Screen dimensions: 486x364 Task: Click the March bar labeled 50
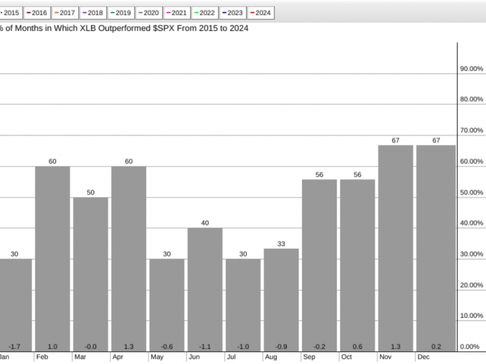coord(91,275)
